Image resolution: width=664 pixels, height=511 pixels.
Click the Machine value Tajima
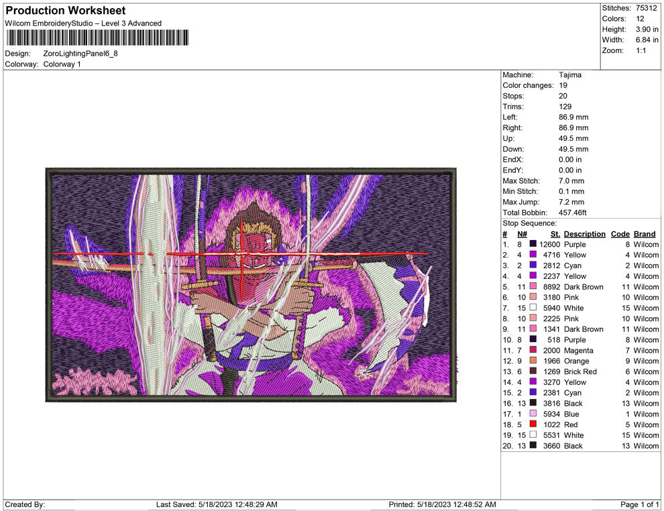(570, 75)
